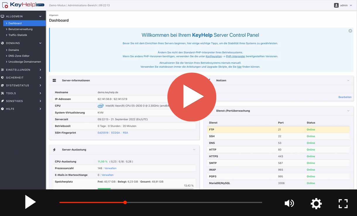
Task: Click the Speicherplatz usage progress bar
Action: coord(145,188)
